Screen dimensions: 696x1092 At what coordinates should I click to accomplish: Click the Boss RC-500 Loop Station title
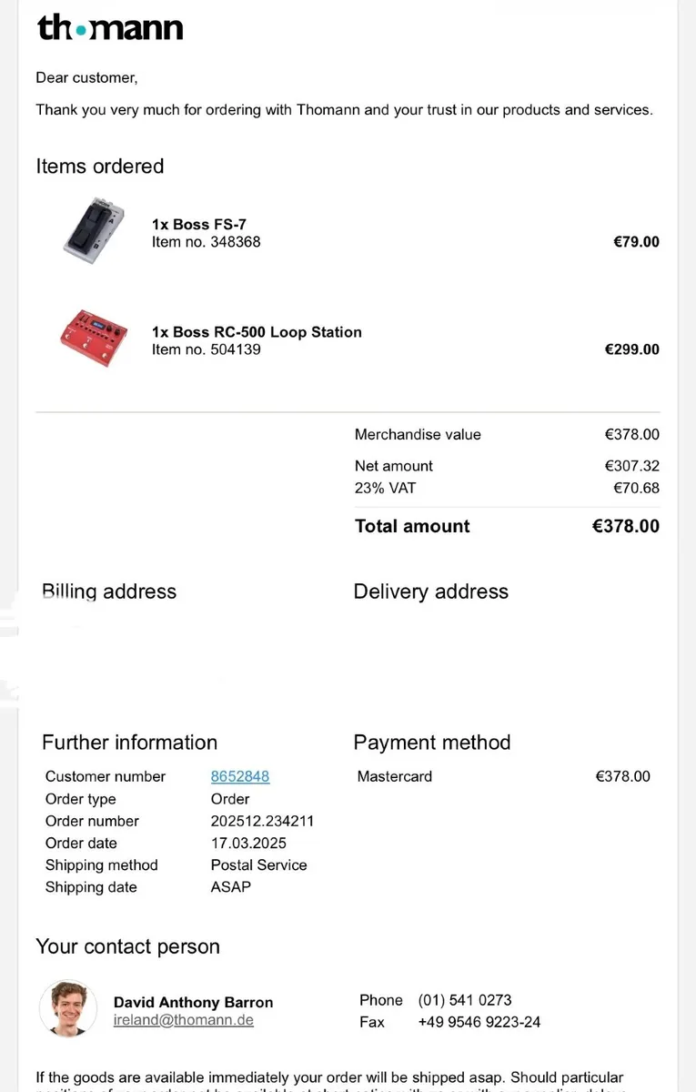coord(257,332)
